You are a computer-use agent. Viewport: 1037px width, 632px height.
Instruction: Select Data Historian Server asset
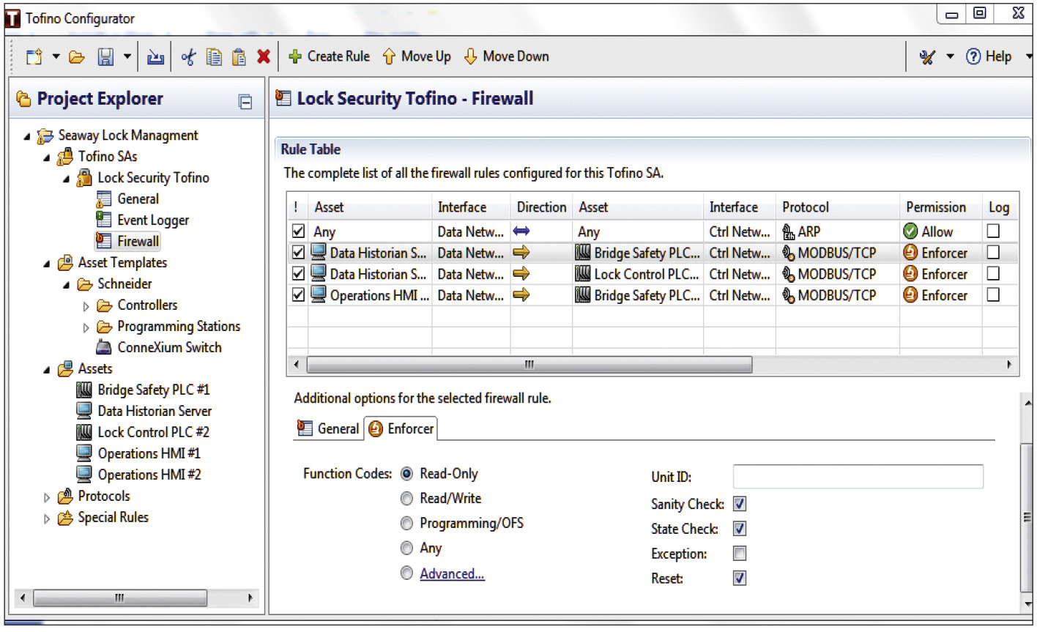click(x=144, y=412)
